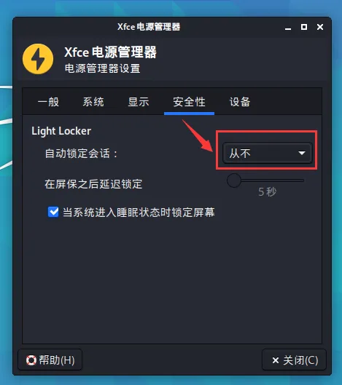Open the 系统 tab
This screenshot has width=342, height=385.
(93, 102)
